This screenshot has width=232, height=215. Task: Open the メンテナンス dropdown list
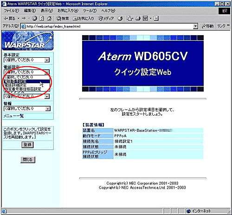(26, 96)
